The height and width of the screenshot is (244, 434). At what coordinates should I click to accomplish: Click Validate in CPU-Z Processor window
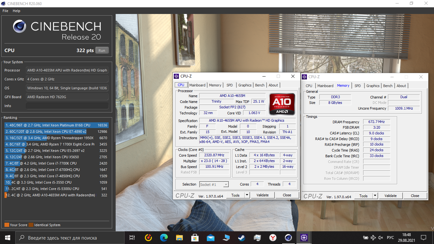(262, 195)
